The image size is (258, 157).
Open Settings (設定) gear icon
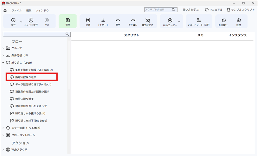click(239, 20)
